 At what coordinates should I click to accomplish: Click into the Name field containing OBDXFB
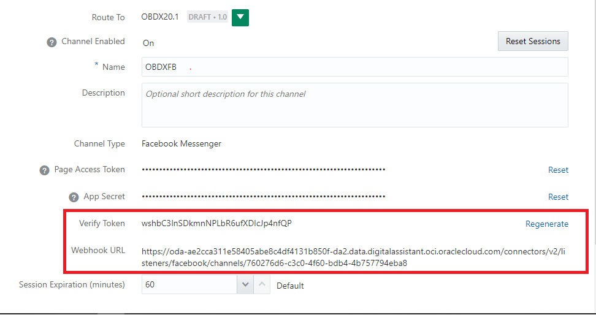354,67
